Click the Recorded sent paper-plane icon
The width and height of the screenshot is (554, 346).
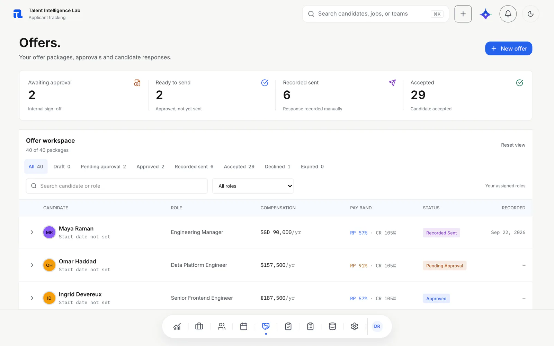click(x=392, y=83)
